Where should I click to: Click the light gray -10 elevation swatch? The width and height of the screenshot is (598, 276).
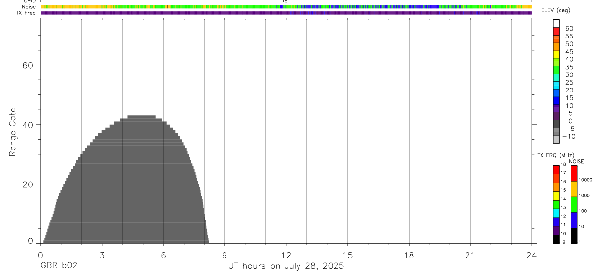tap(556, 139)
